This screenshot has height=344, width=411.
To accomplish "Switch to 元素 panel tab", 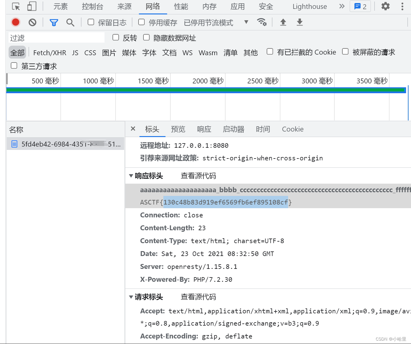I will tap(60, 6).
